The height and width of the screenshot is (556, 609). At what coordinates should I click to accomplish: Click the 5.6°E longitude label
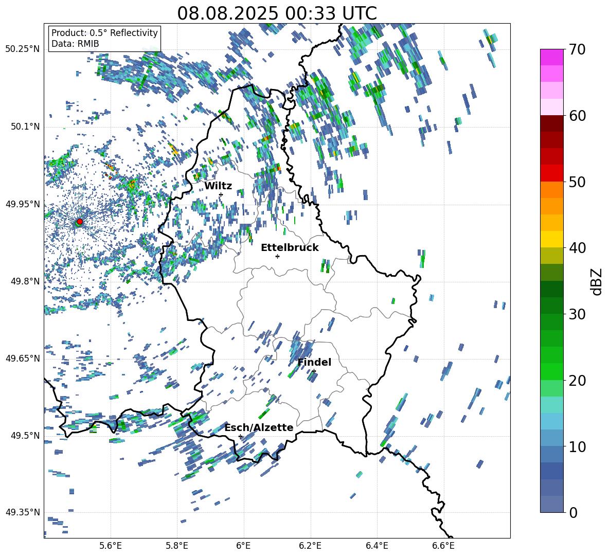[111, 546]
